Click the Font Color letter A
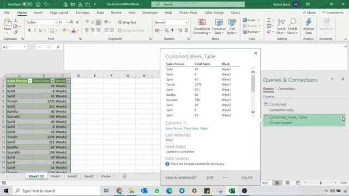Image resolution: width=349 pixels, height=196 pixels. (74, 30)
